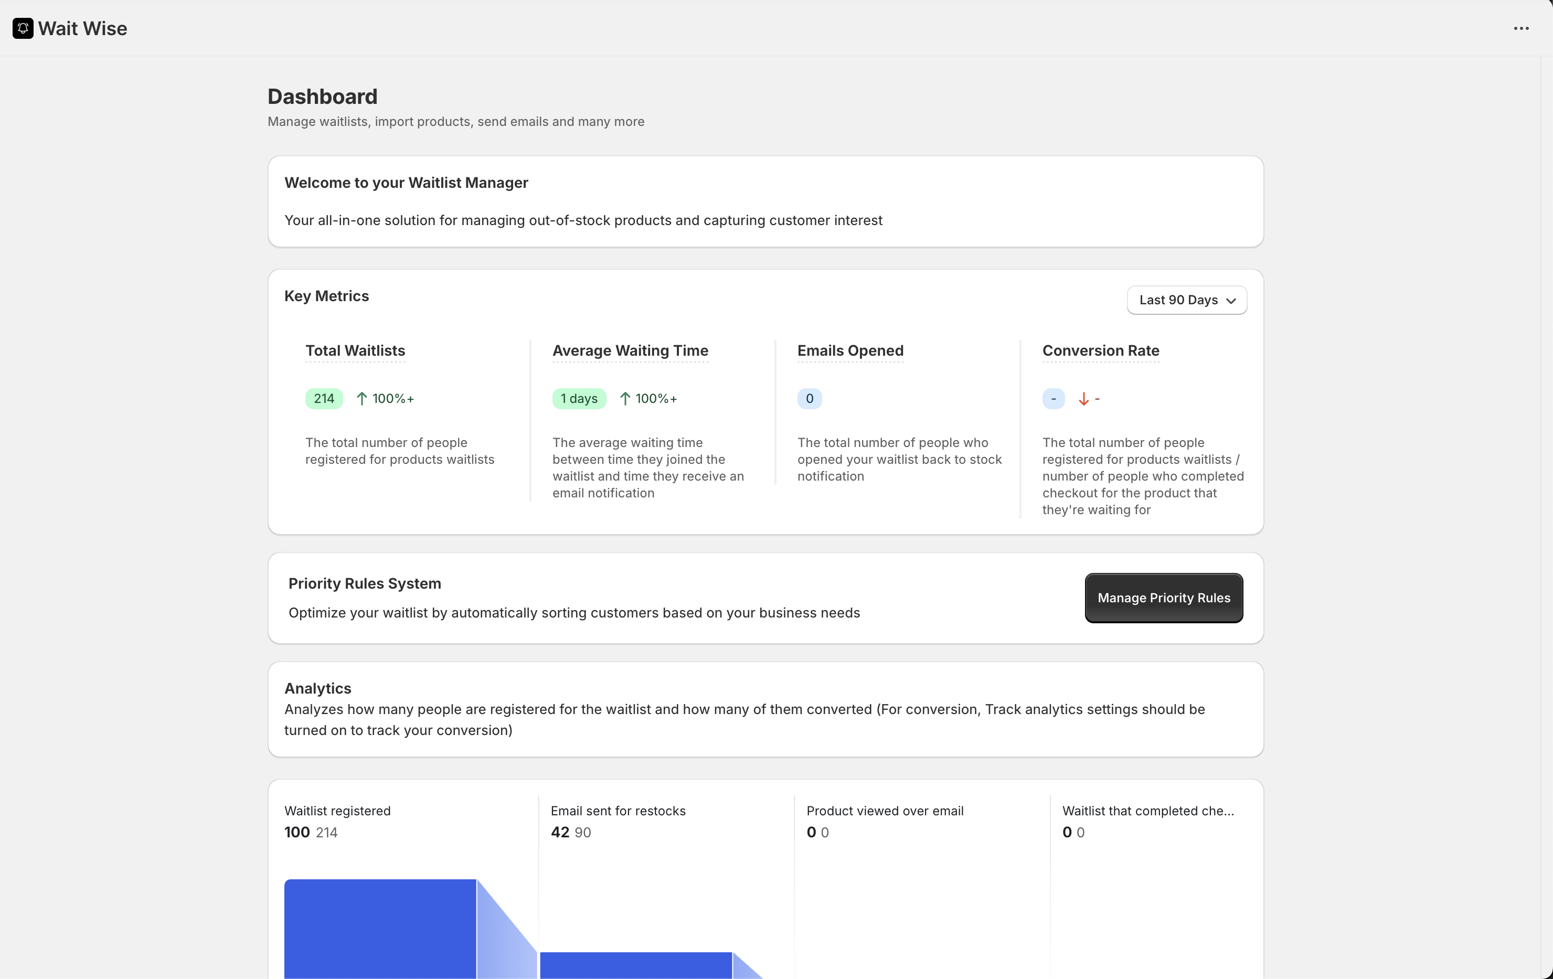
Task: Open the Last 90 Days date range dropdown
Action: 1187,300
